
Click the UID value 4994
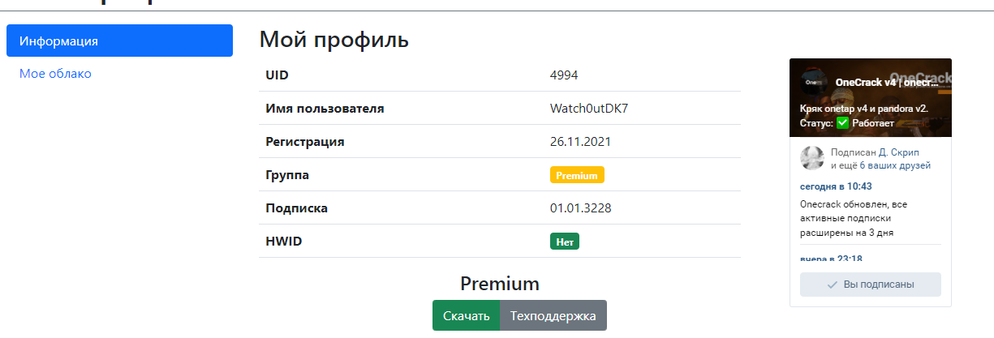tap(564, 75)
